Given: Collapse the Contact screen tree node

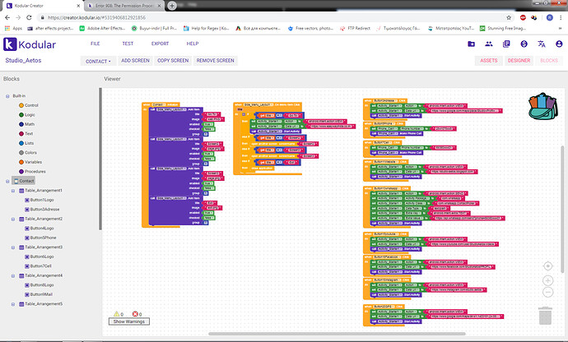Looking at the screenshot, I should coord(7,181).
